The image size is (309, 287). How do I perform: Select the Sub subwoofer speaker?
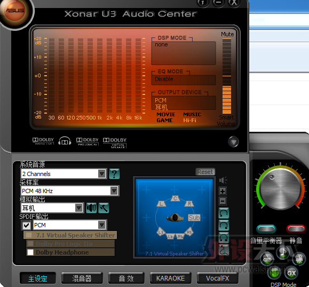click(194, 218)
